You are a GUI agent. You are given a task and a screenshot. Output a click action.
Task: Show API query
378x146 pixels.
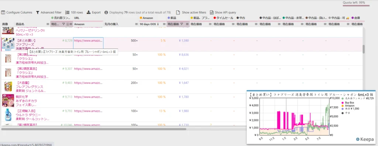tap(223, 13)
